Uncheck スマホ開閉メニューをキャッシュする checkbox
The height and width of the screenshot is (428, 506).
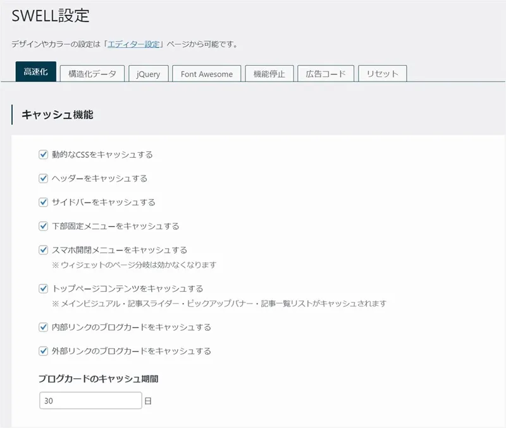44,250
